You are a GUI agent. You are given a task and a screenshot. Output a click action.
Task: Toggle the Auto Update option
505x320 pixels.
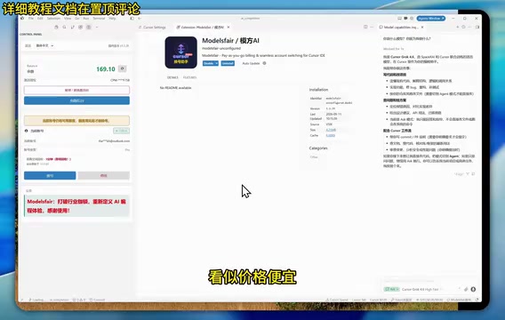point(251,63)
